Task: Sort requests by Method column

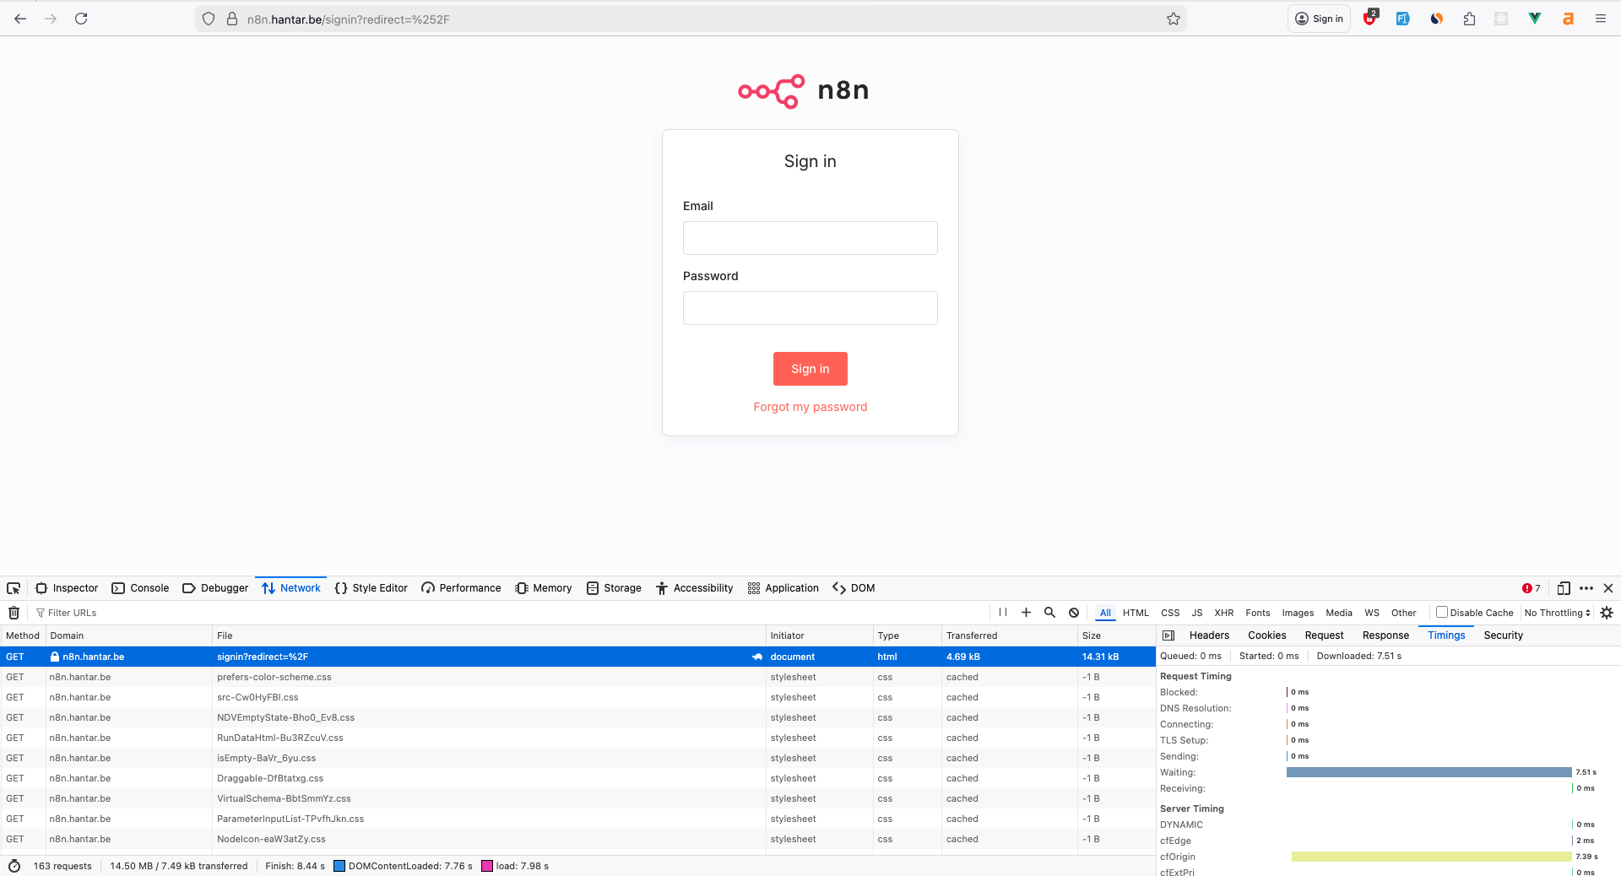Action: 23,635
